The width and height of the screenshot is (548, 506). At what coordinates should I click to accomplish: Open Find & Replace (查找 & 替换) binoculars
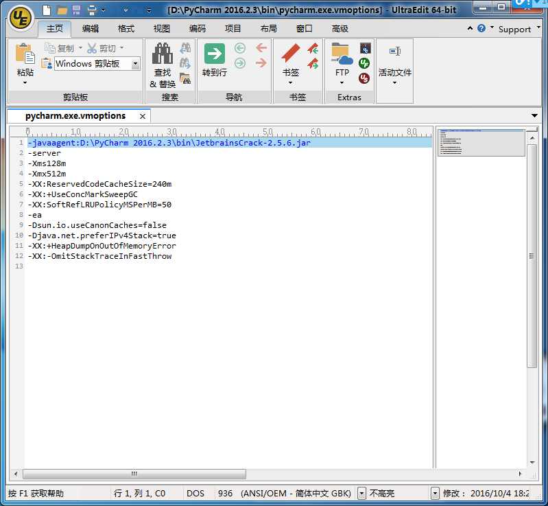click(162, 54)
